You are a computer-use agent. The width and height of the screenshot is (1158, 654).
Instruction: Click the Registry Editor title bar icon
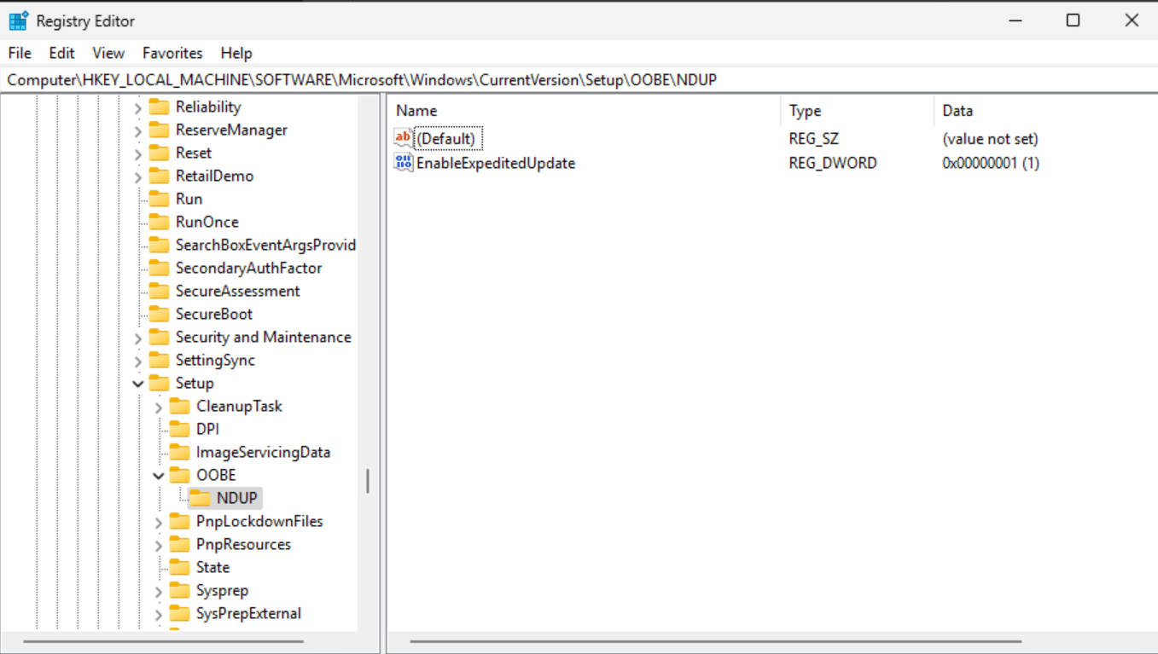(x=16, y=19)
